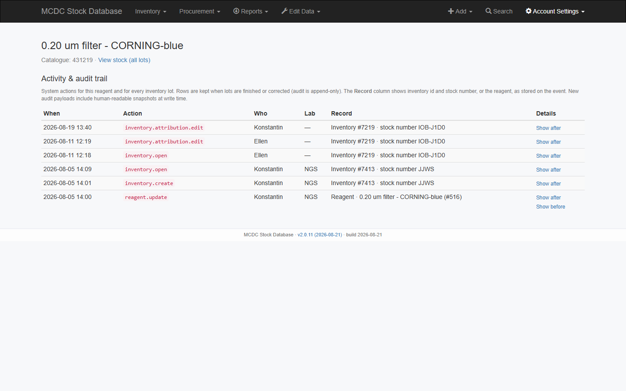This screenshot has height=391, width=626.
Task: Click the 2026-08-05 14:00 timestamp
Action: 67,197
